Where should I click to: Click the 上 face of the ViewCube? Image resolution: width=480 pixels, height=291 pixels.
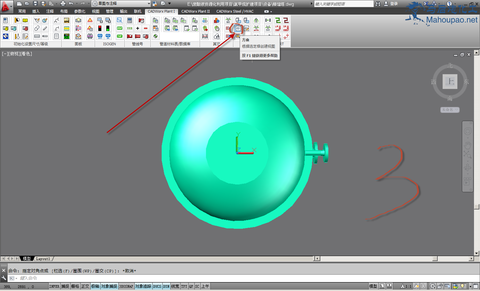click(450, 81)
